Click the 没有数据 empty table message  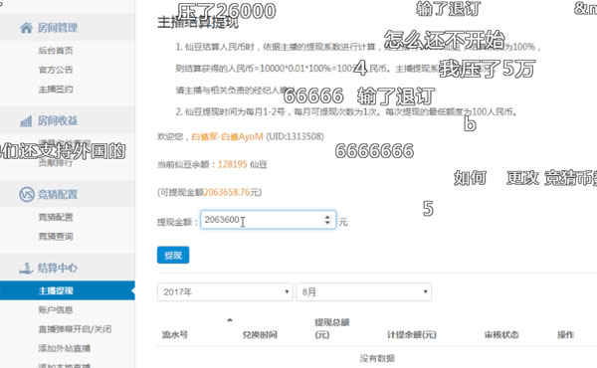(x=377, y=358)
